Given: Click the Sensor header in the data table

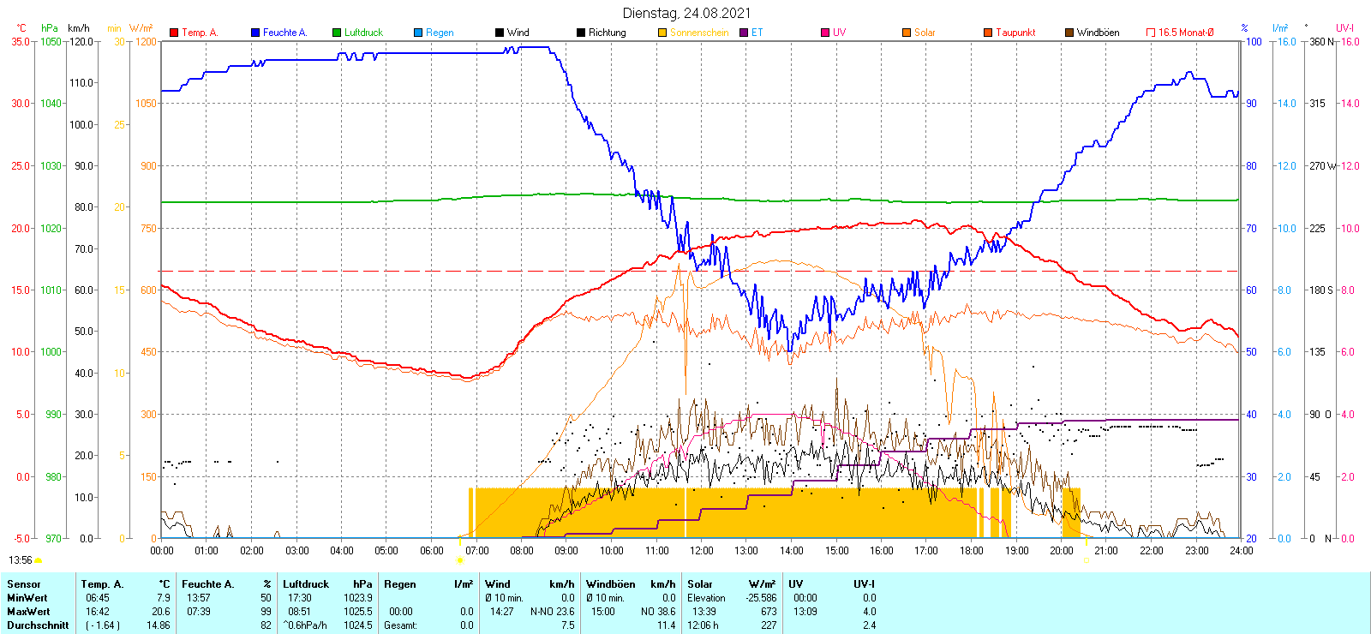Looking at the screenshot, I should (24, 584).
